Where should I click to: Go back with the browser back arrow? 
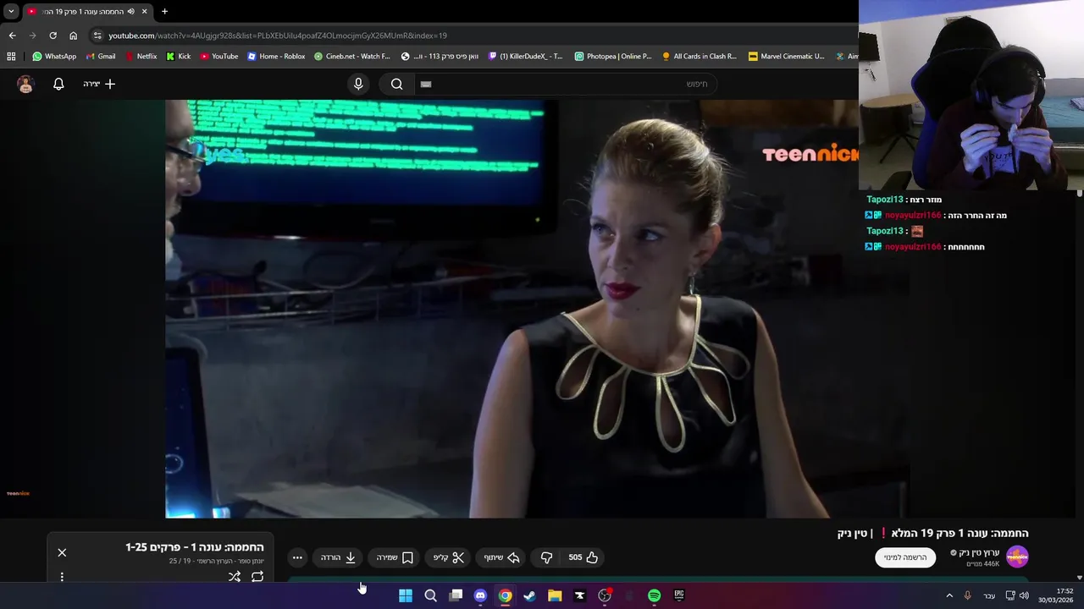(x=12, y=36)
